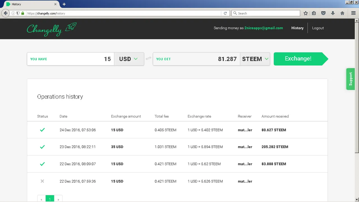Click the Changelly rocket logo
The width and height of the screenshot is (359, 202).
pos(52,29)
